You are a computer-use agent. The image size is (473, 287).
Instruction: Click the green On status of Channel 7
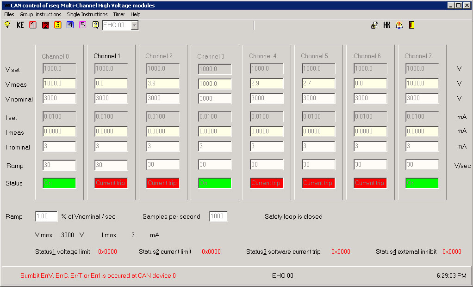click(422, 183)
